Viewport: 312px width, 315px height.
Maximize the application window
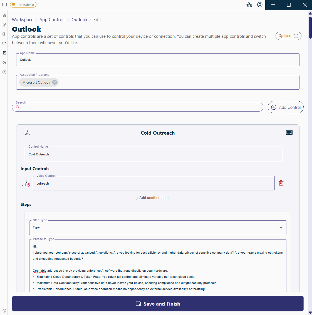289,5
